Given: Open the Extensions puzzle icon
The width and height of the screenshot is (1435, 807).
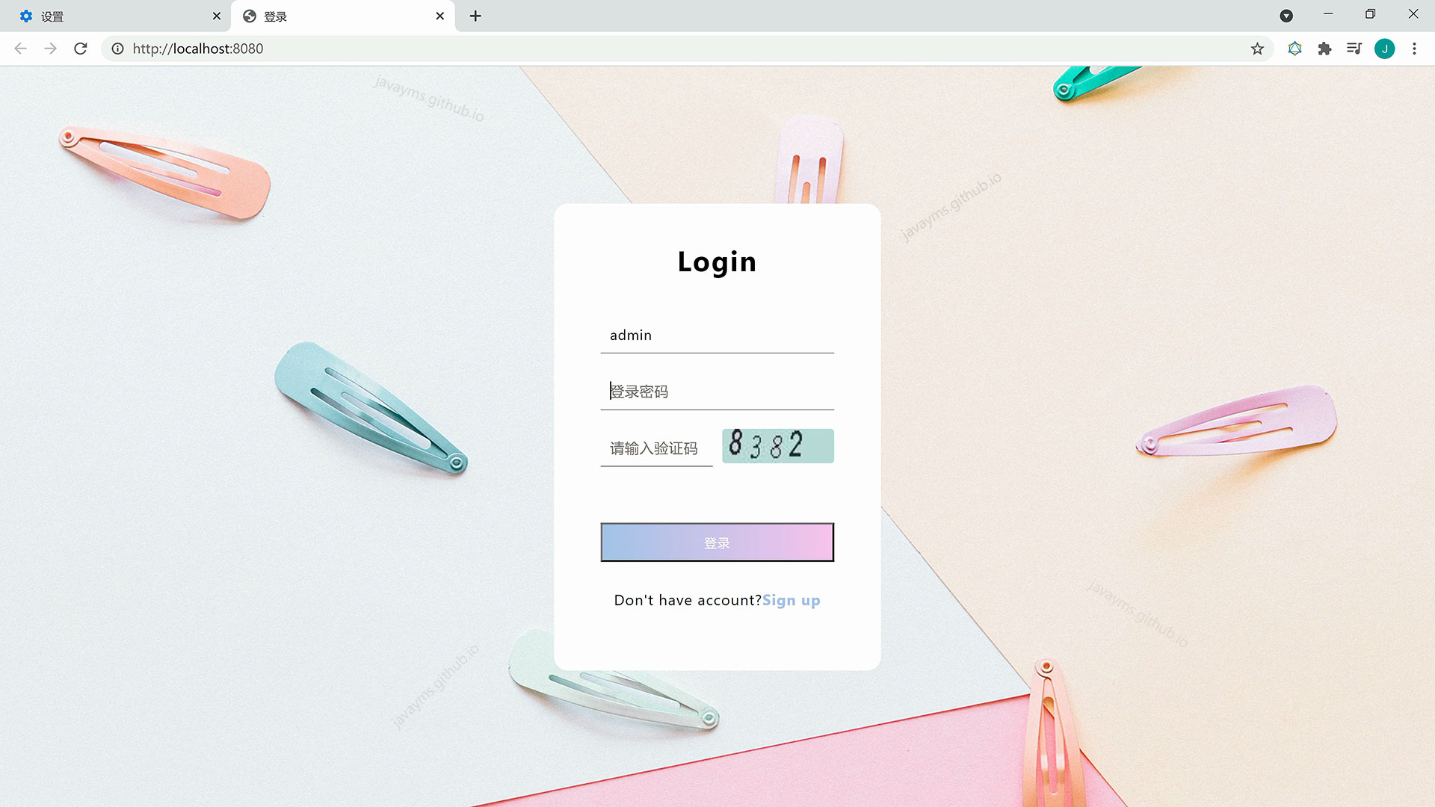Looking at the screenshot, I should point(1324,49).
